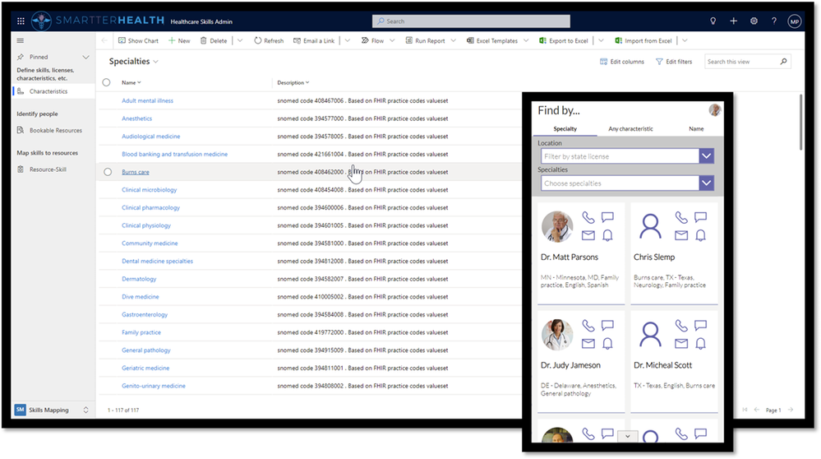The image size is (821, 459).
Task: Open chat with Dr. Matt Parsons
Action: pos(607,217)
